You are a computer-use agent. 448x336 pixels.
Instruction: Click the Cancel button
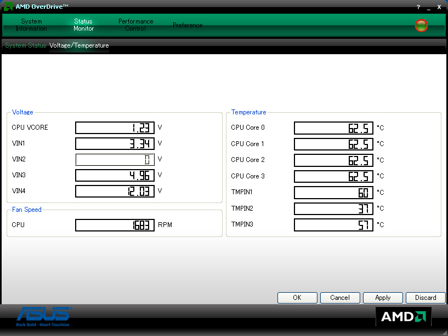340,298
